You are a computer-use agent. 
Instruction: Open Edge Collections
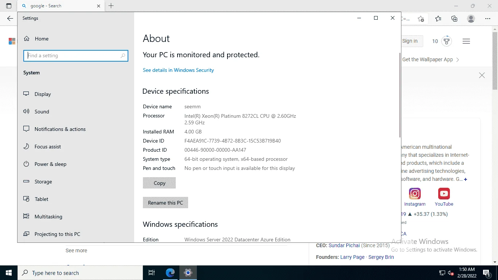pos(454,19)
